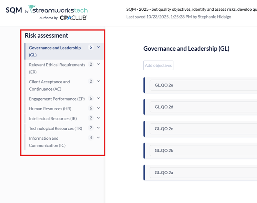The image size is (257, 203).
Task: Open the GL.QO.2d objective card
Action: (x=199, y=107)
